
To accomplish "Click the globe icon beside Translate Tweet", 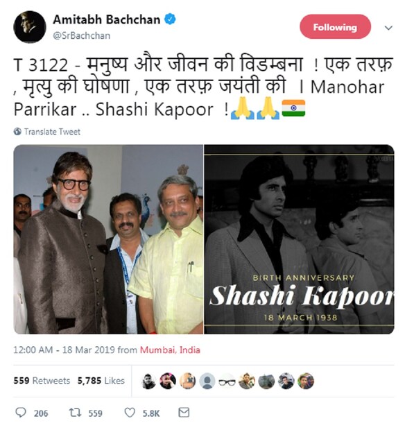I will click(x=17, y=132).
